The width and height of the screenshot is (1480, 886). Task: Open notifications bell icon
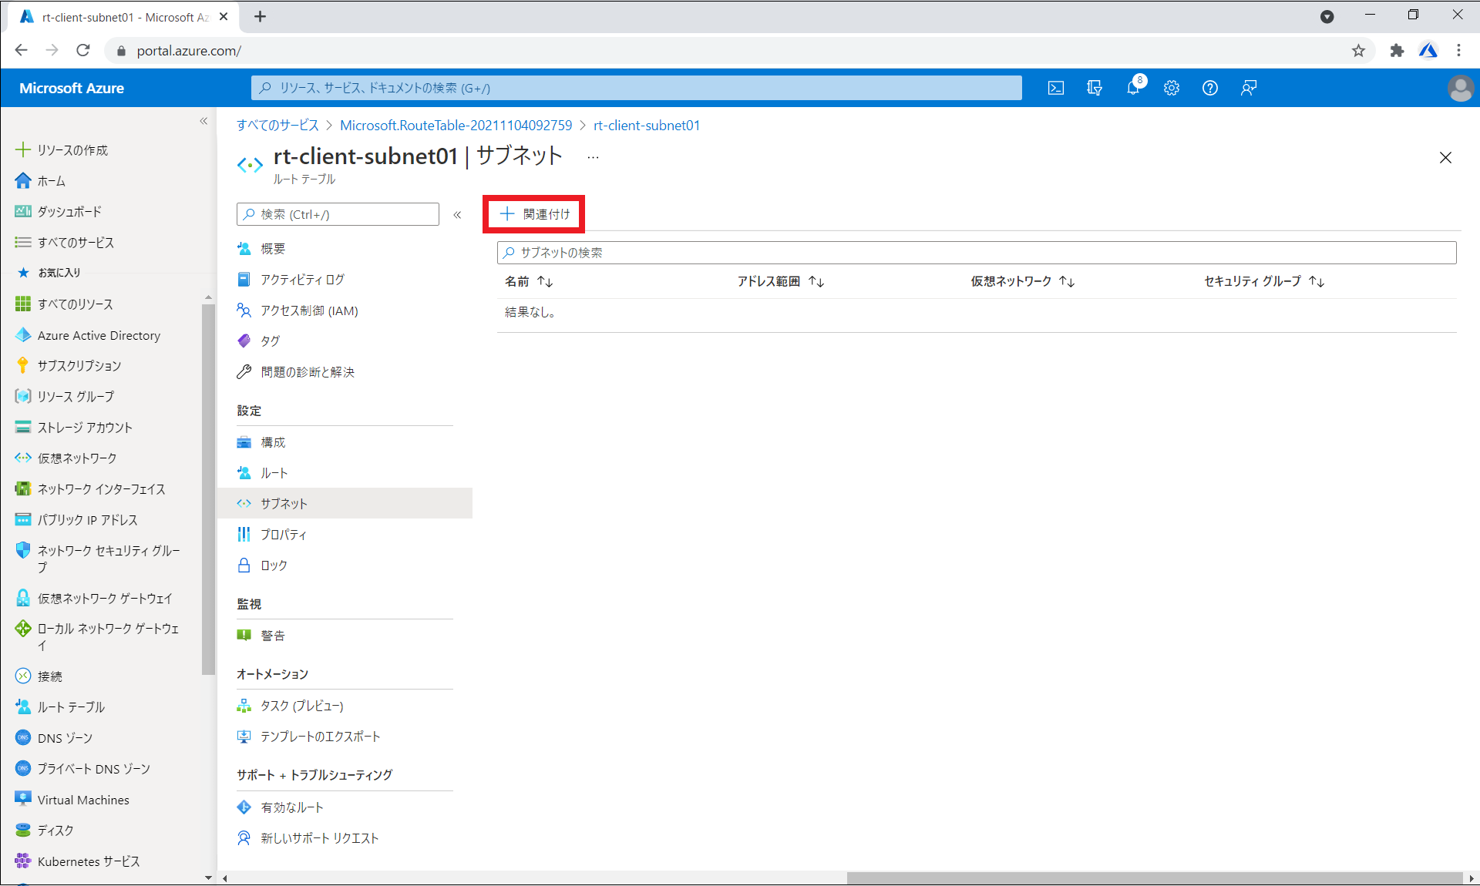1133,88
